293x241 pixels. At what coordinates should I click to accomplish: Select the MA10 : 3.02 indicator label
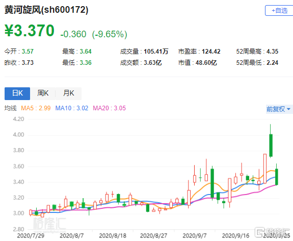tap(71, 108)
